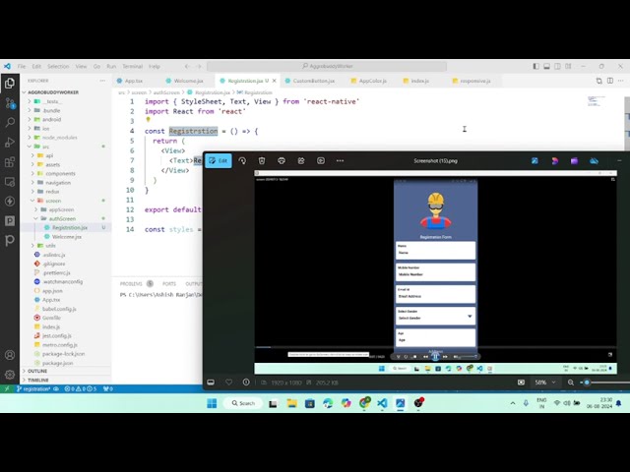Expand the components folder
The image size is (630, 472).
point(60,173)
